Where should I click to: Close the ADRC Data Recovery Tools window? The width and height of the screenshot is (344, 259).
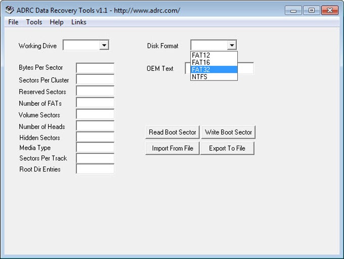pos(329,11)
